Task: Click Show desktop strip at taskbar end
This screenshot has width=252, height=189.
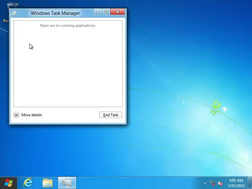Action: [x=250, y=183]
